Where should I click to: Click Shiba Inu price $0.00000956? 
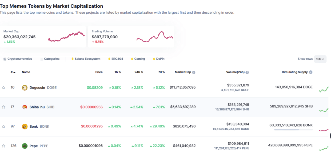pyautogui.click(x=91, y=107)
